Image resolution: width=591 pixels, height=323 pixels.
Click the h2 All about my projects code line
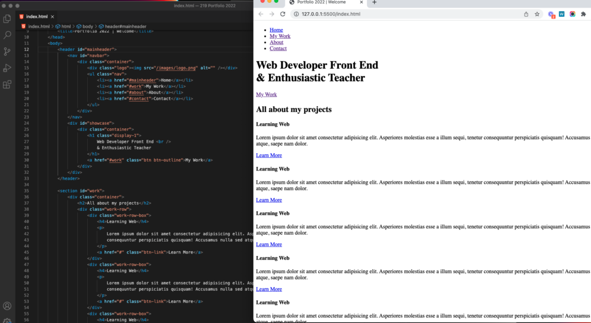point(114,203)
